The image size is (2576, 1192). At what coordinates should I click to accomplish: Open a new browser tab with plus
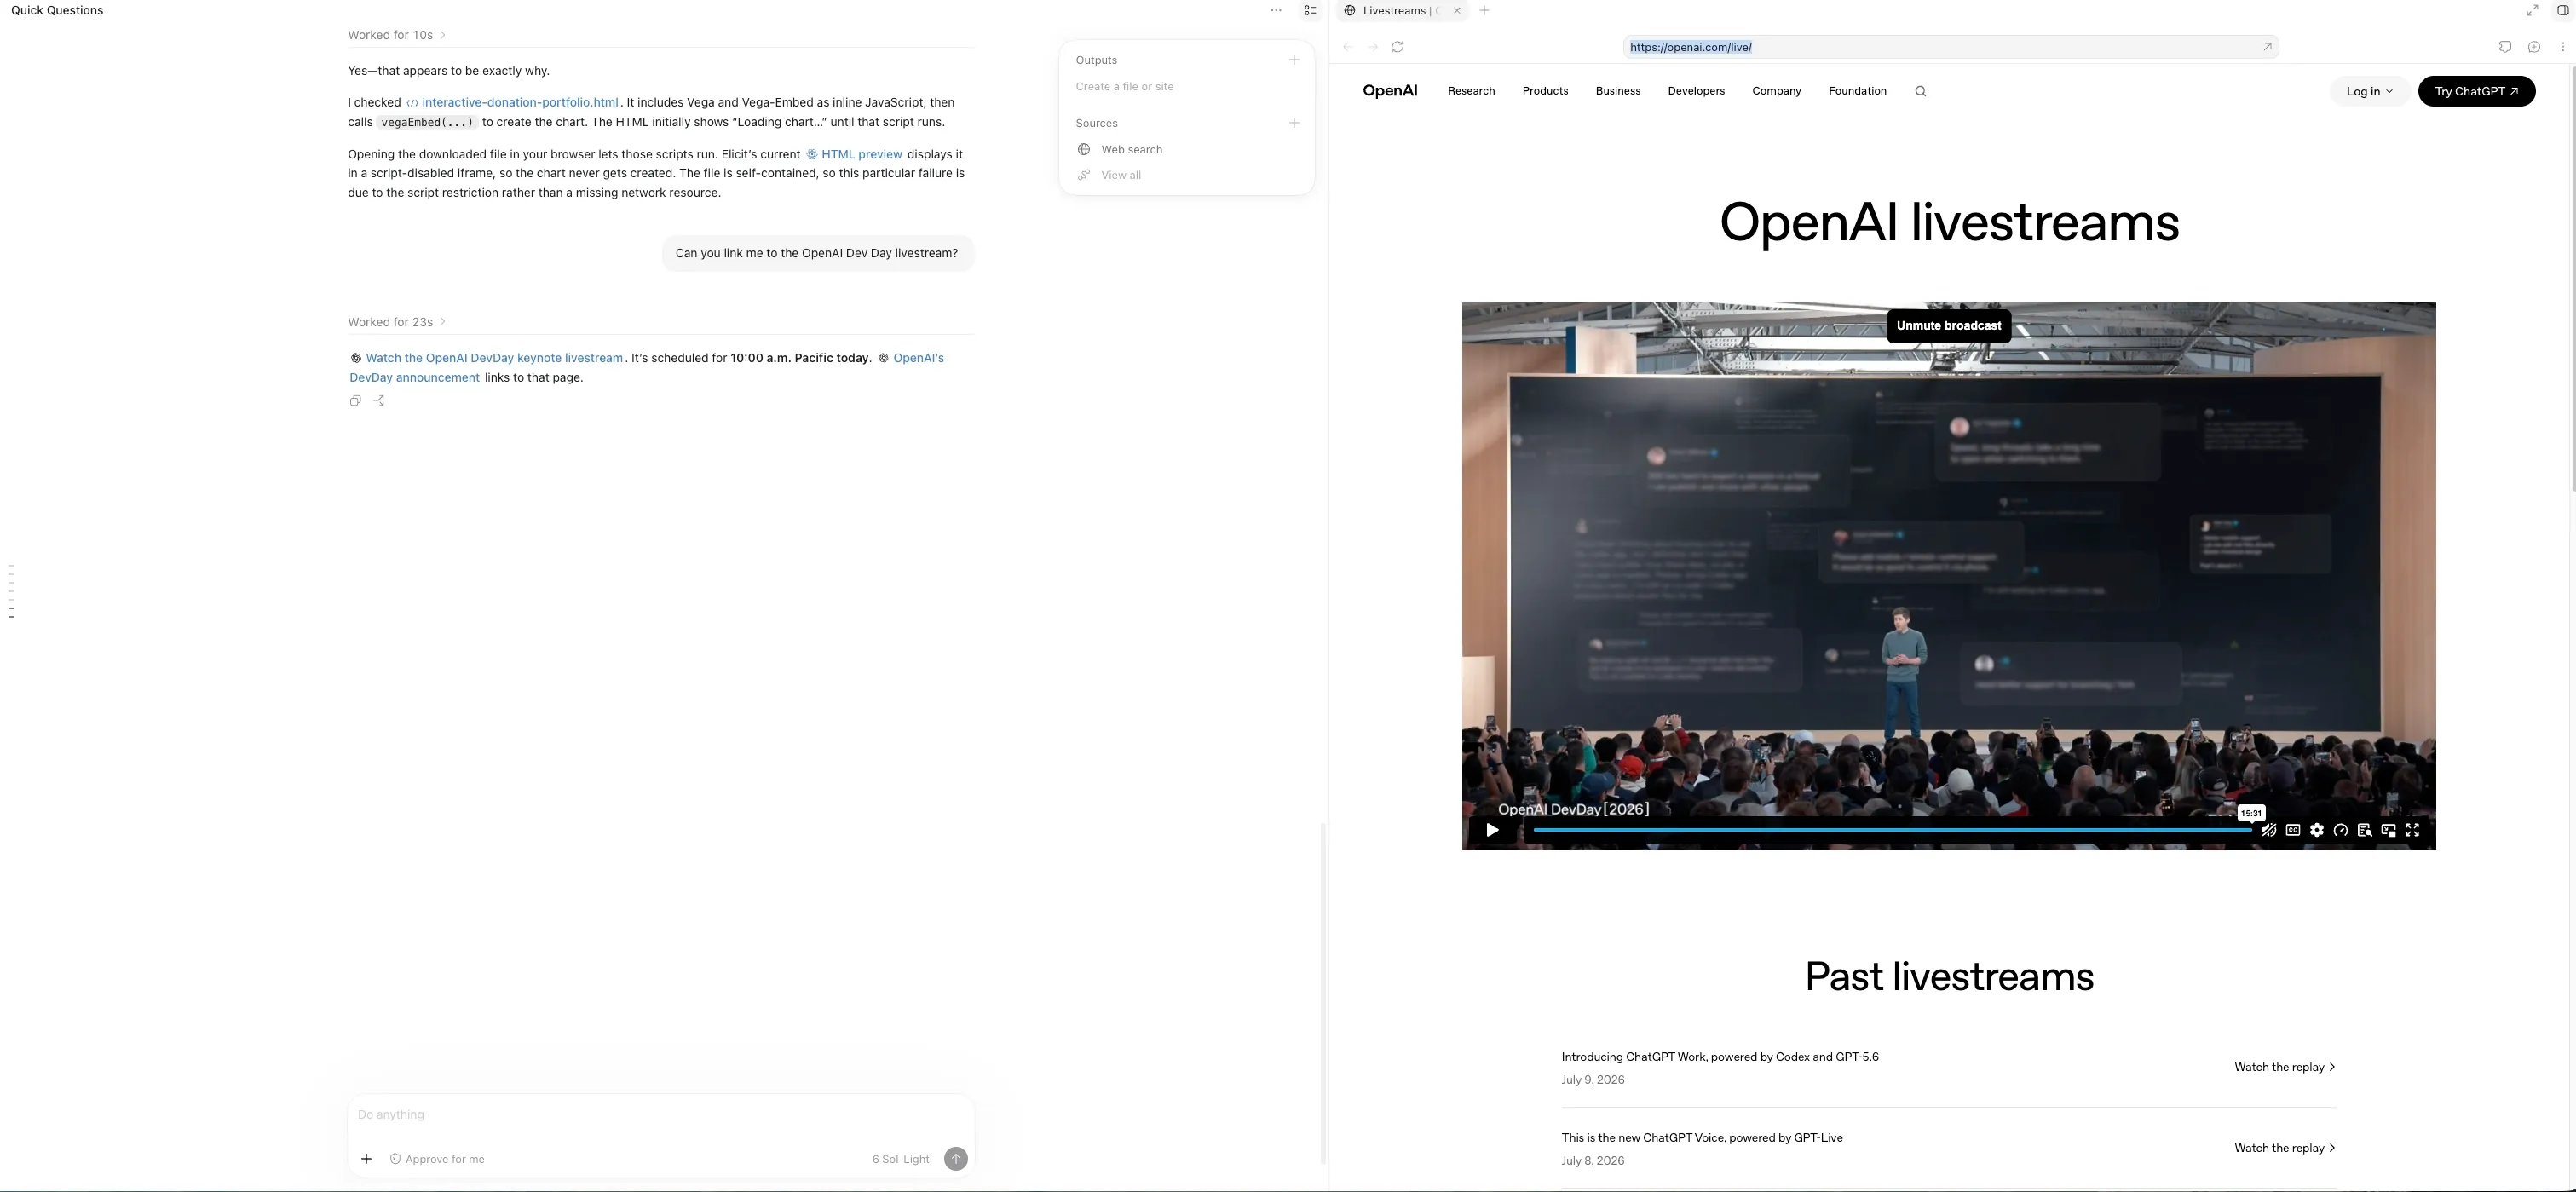(x=1484, y=11)
